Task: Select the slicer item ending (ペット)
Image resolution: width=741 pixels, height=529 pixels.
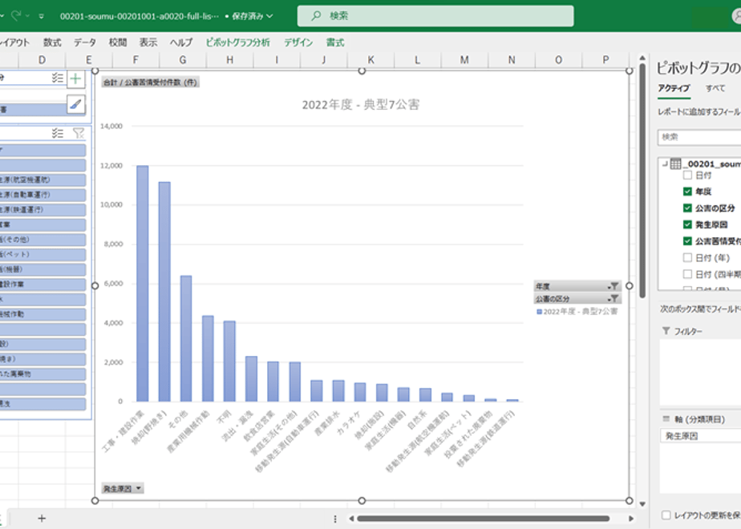Action: [43, 255]
